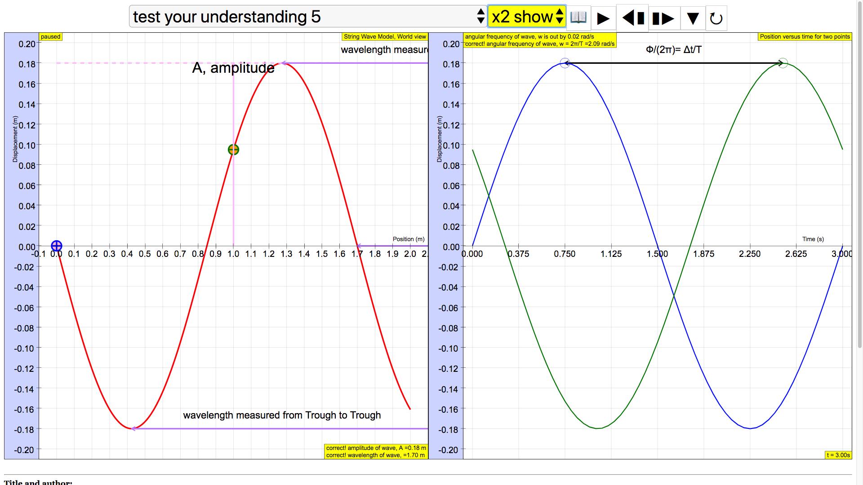Select the blue crosshair marker at origin

click(56, 246)
